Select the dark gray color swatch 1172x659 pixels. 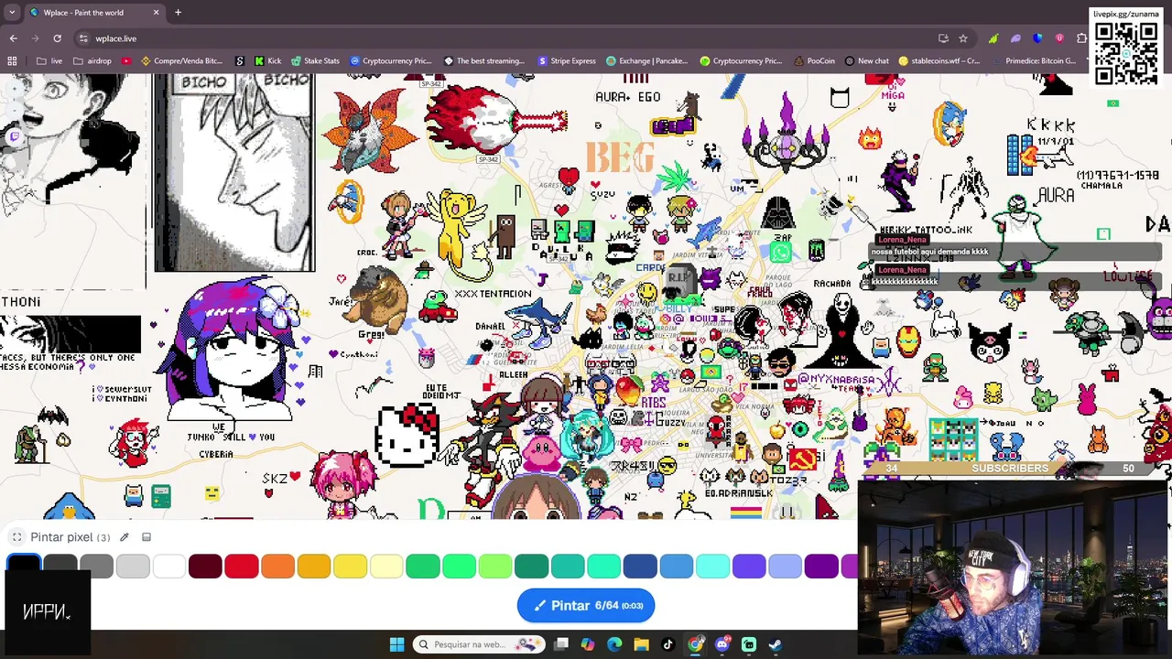coord(60,566)
